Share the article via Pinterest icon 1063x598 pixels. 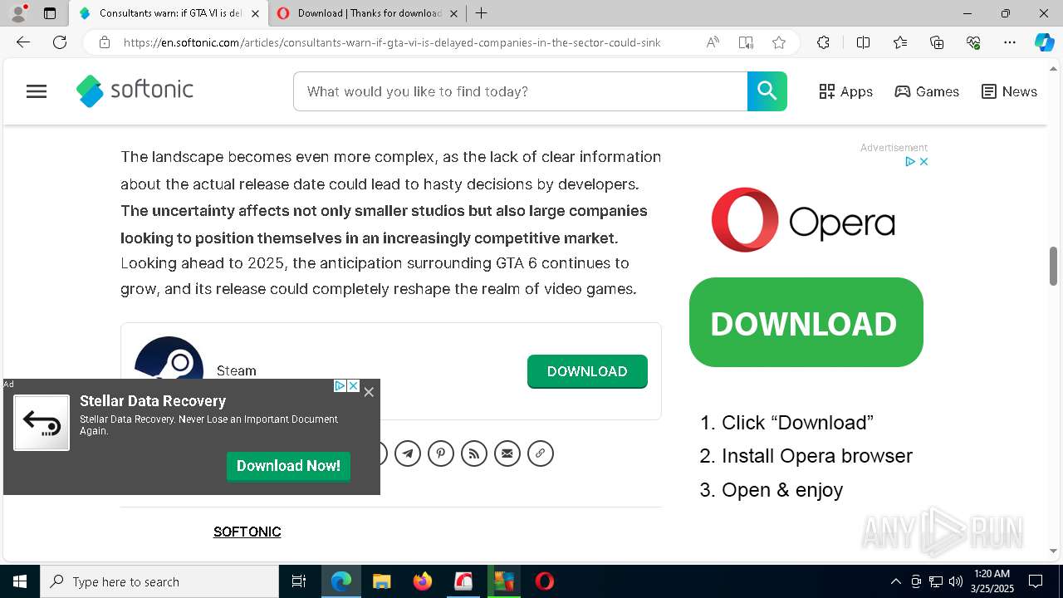pos(441,453)
